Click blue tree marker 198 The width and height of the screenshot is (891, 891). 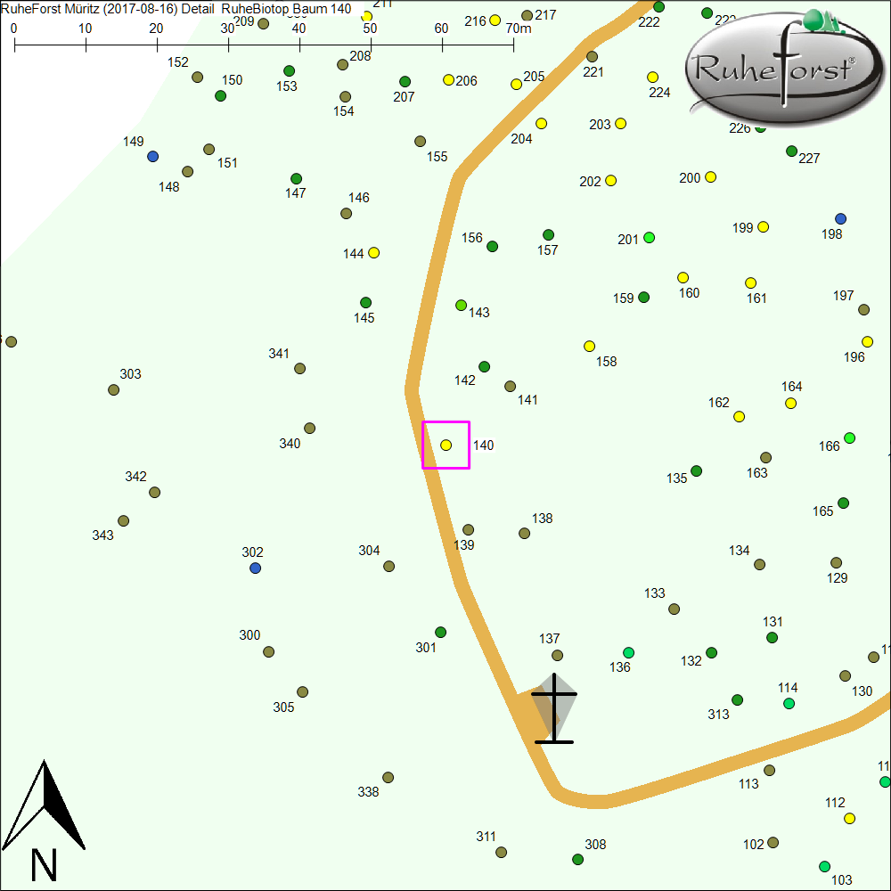pyautogui.click(x=840, y=218)
